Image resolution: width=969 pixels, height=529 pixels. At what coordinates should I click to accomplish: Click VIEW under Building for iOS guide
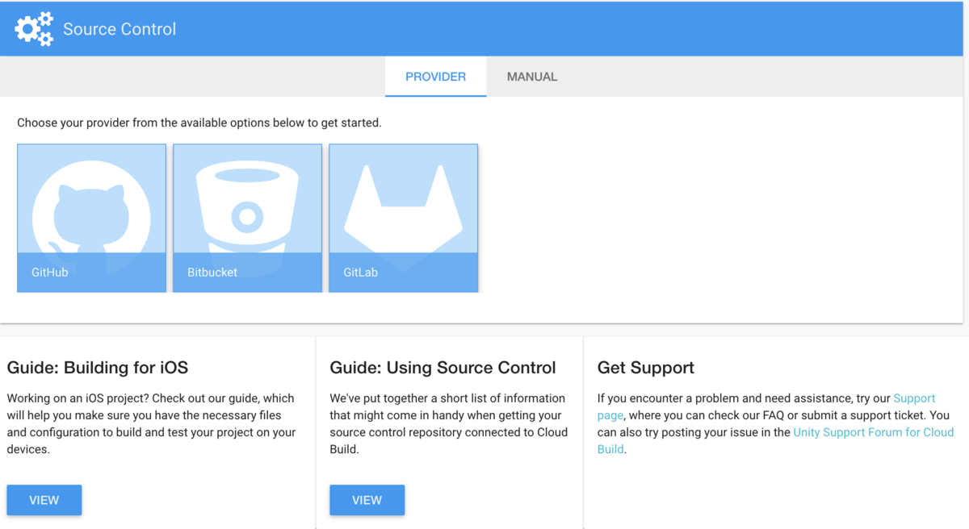[44, 500]
